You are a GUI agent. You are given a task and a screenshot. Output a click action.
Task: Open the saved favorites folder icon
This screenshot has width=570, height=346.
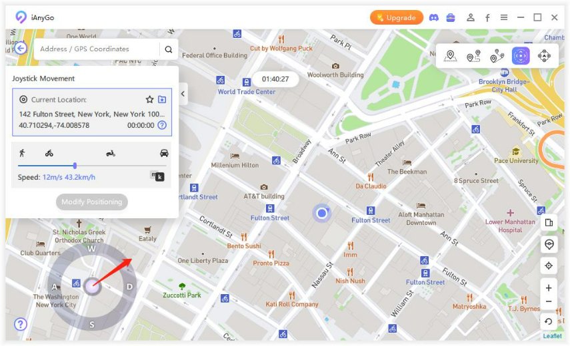(162, 99)
